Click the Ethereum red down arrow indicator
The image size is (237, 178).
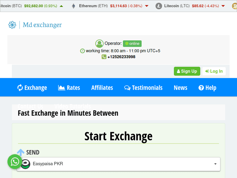(x=147, y=6)
